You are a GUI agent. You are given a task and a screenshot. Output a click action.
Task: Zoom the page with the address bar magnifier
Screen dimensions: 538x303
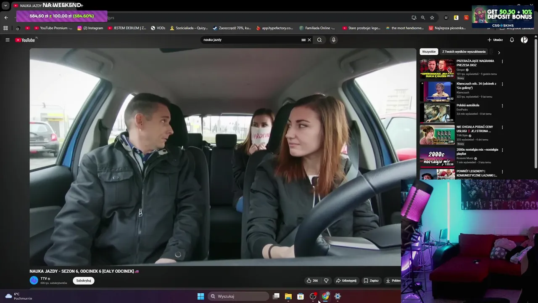coord(423,18)
